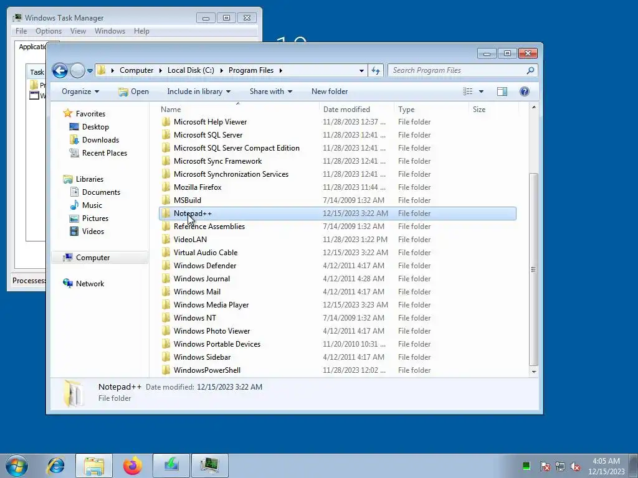Click muted volume tray icon
638x478 pixels.
coord(575,466)
